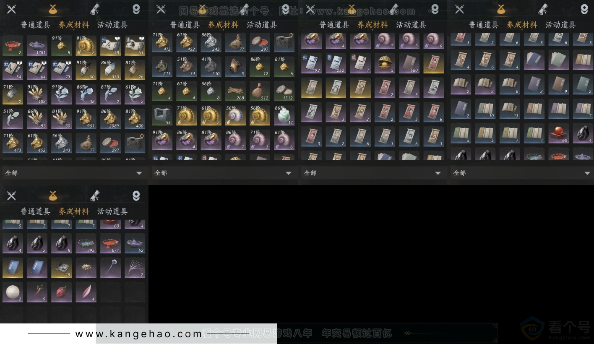Select the wooden sticks bundle with 268 count
Screen dimensions: 594x344
(x=235, y=91)
